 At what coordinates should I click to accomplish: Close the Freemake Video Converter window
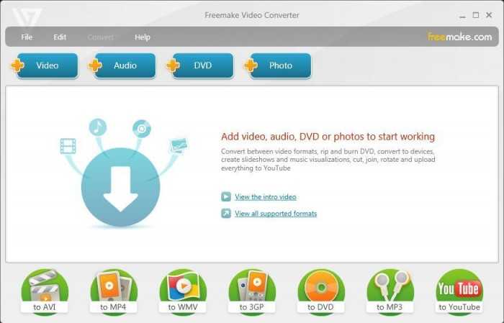coord(489,15)
